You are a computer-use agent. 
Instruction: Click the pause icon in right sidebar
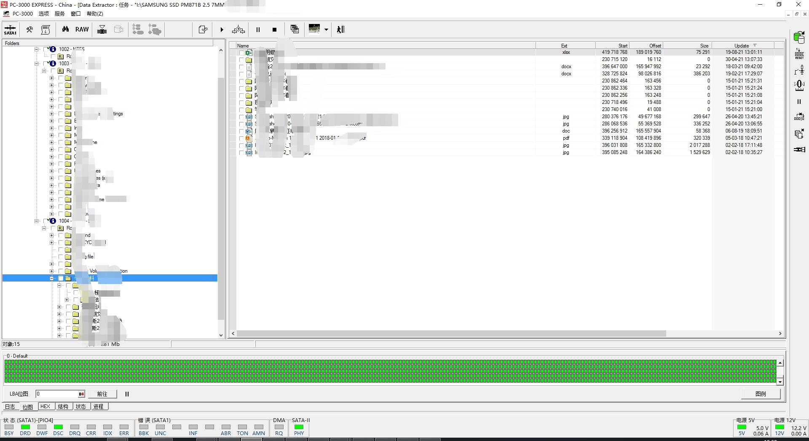[x=799, y=101]
